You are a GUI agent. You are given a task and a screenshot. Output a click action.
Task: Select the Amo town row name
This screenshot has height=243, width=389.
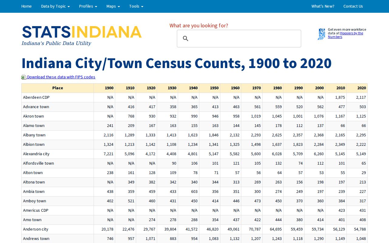32,220
